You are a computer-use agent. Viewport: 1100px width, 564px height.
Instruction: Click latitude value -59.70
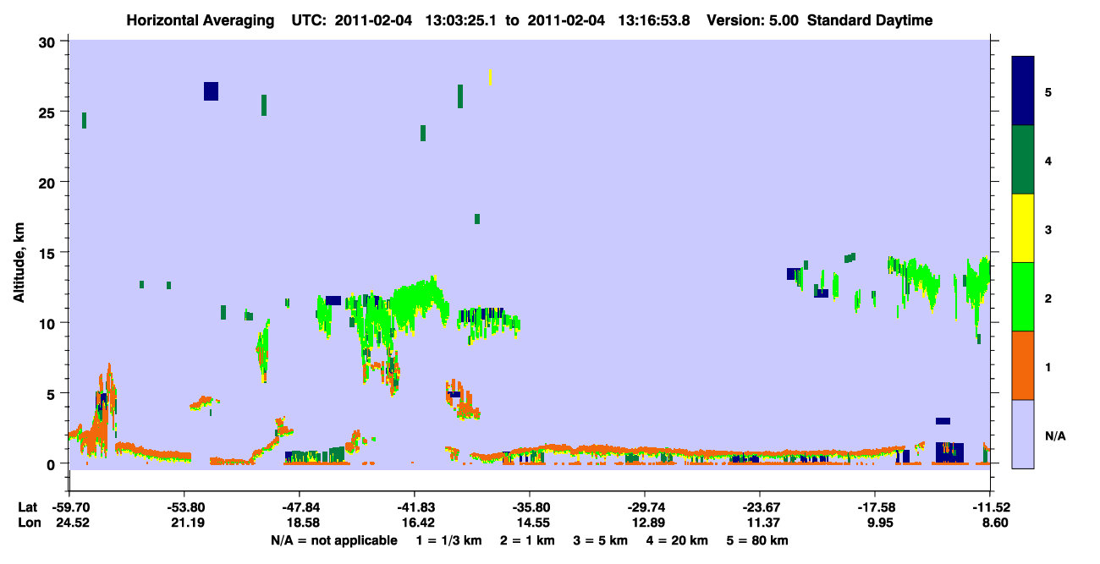click(x=69, y=507)
